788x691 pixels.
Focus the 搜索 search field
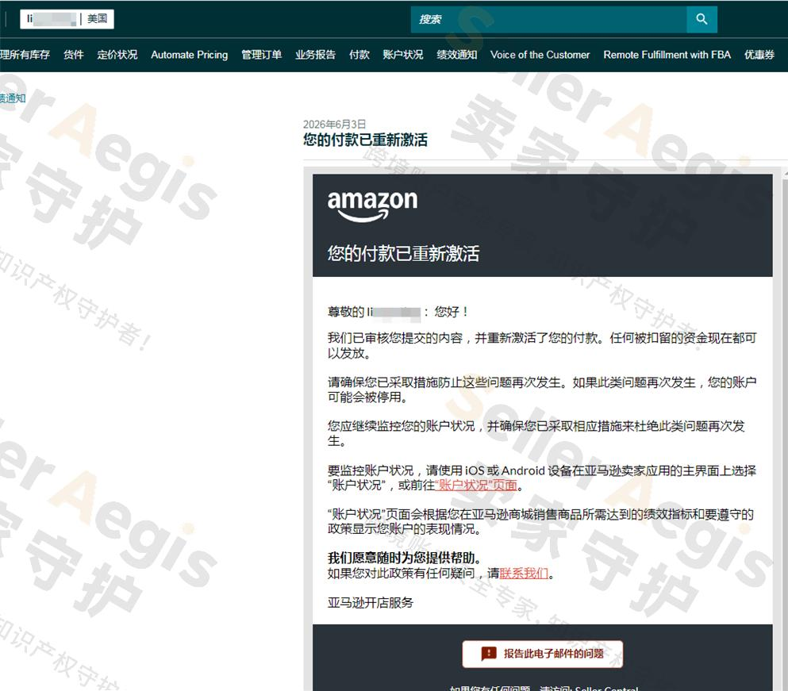click(x=548, y=19)
